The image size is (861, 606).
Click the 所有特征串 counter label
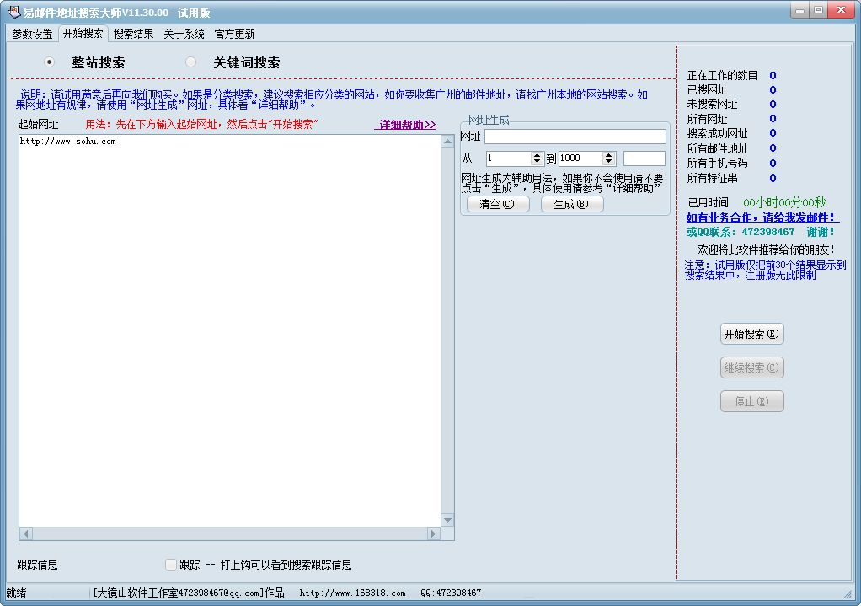pos(712,178)
